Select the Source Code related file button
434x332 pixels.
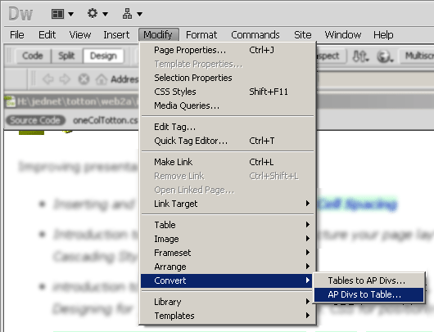pyautogui.click(x=35, y=120)
